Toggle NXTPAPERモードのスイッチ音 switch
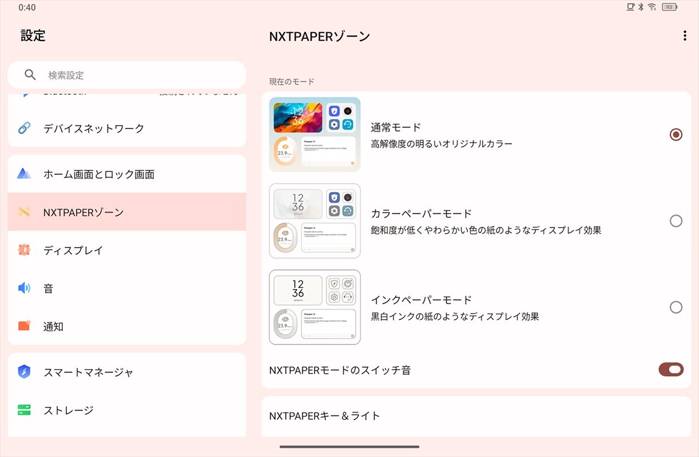This screenshot has width=699, height=457. coord(671,370)
